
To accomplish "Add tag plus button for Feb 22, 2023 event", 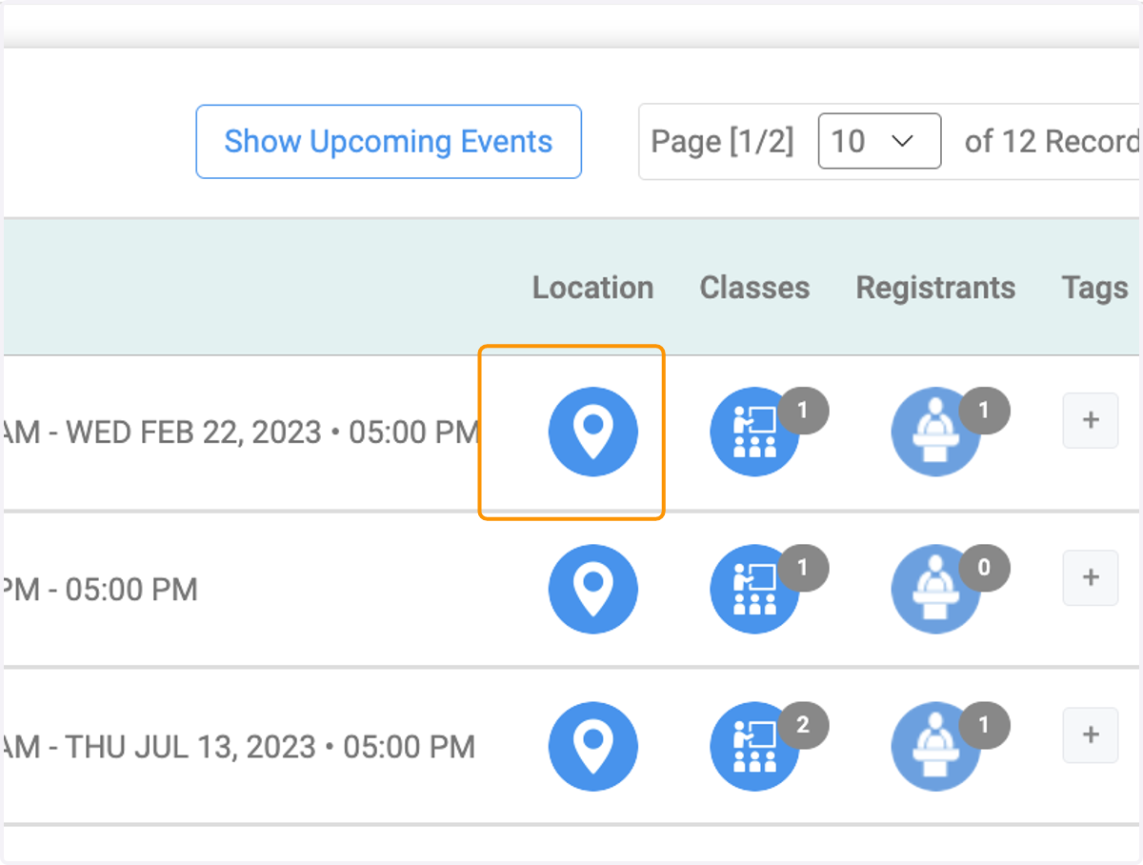I will click(1091, 419).
